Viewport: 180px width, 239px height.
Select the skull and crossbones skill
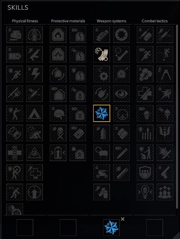58,133
